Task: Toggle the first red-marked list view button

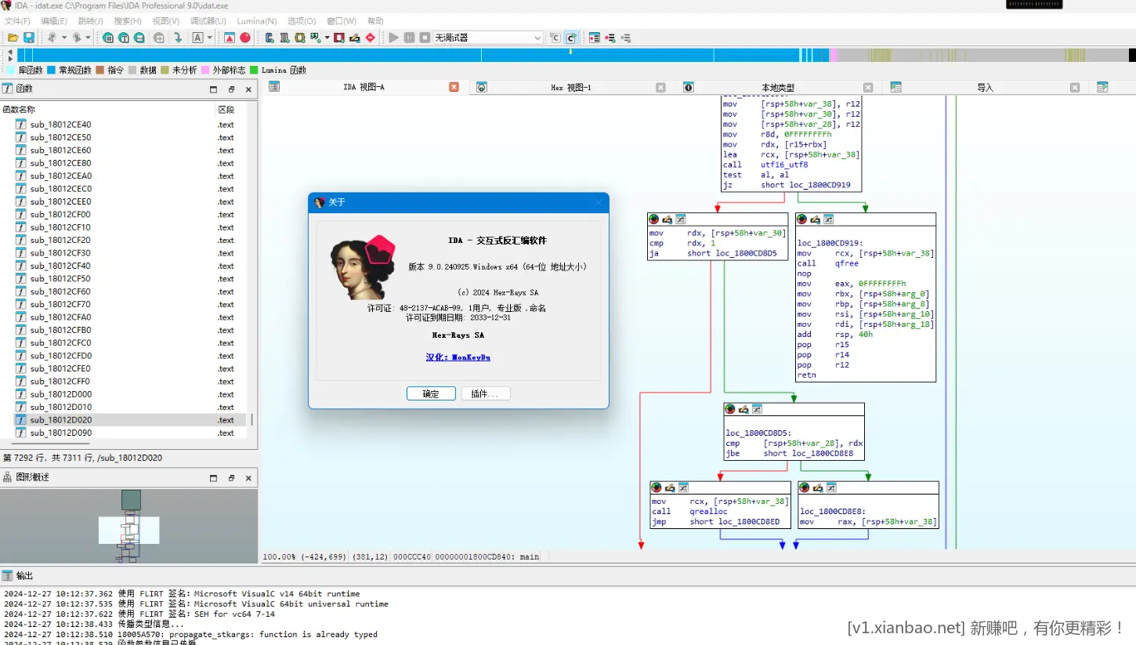Action: [x=595, y=38]
